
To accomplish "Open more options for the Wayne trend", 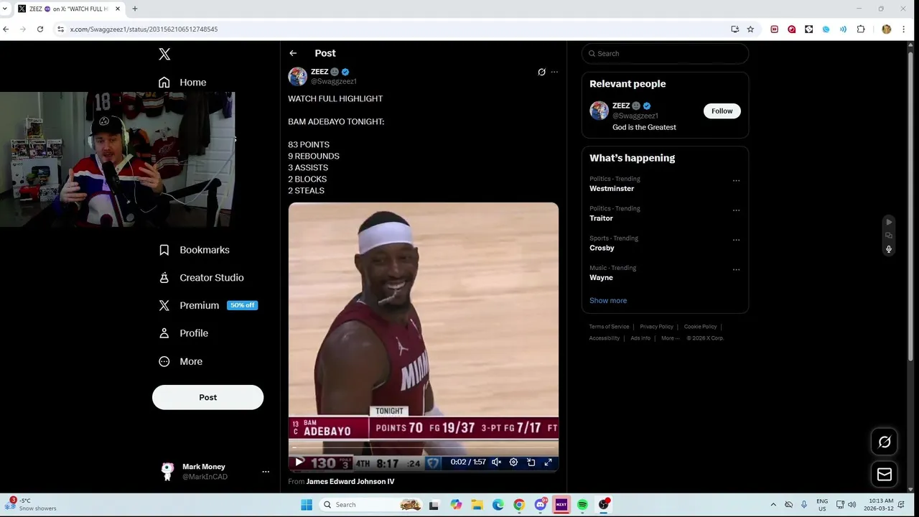I will (736, 270).
